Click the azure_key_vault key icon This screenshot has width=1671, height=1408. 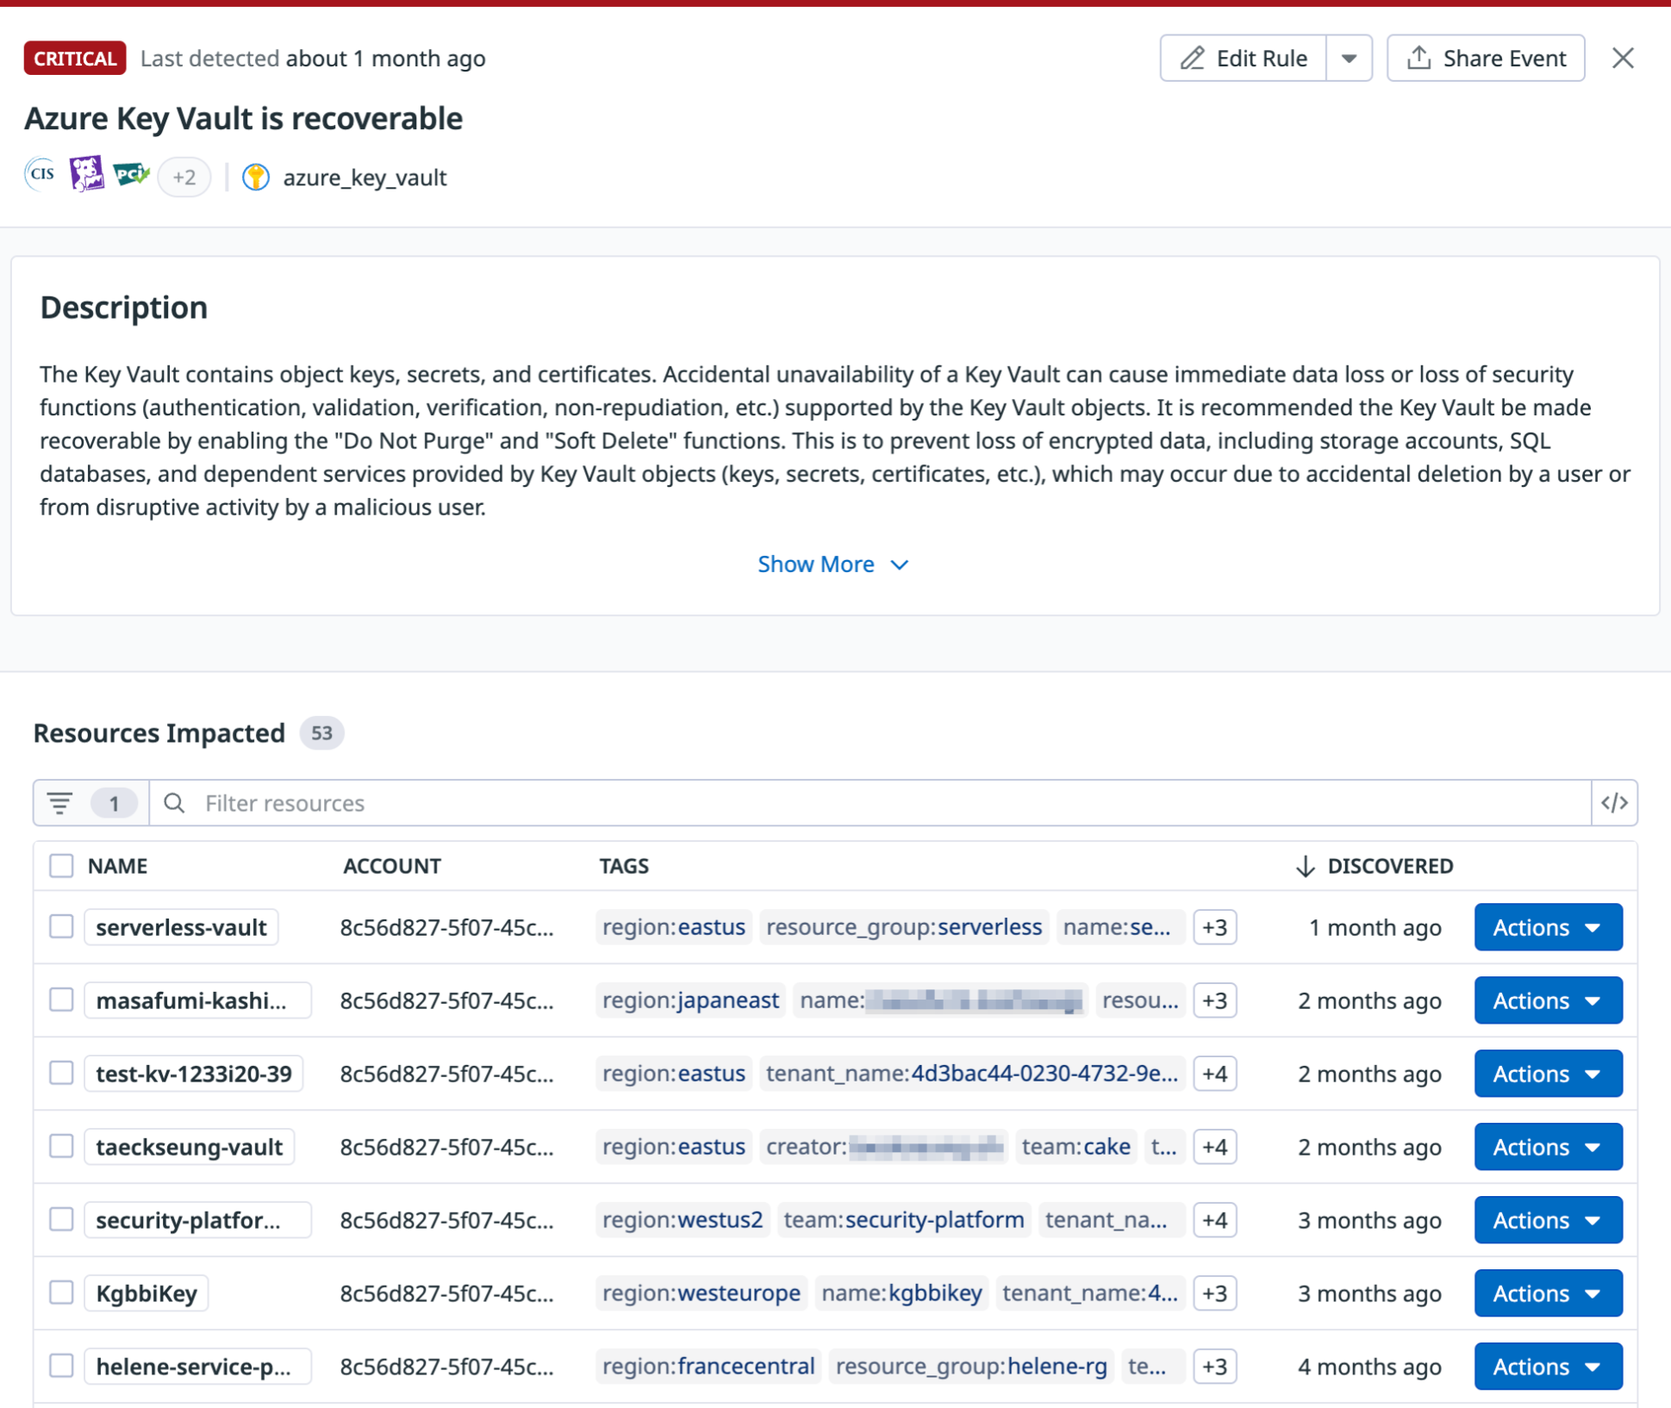tap(256, 178)
